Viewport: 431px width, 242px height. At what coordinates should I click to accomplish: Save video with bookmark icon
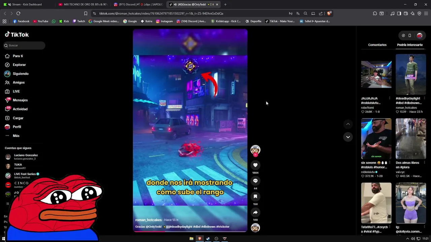[255, 196]
